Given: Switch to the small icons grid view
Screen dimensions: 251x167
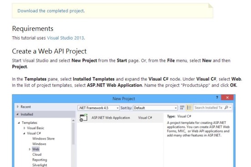Looking at the screenshot, I should [x=182, y=108].
